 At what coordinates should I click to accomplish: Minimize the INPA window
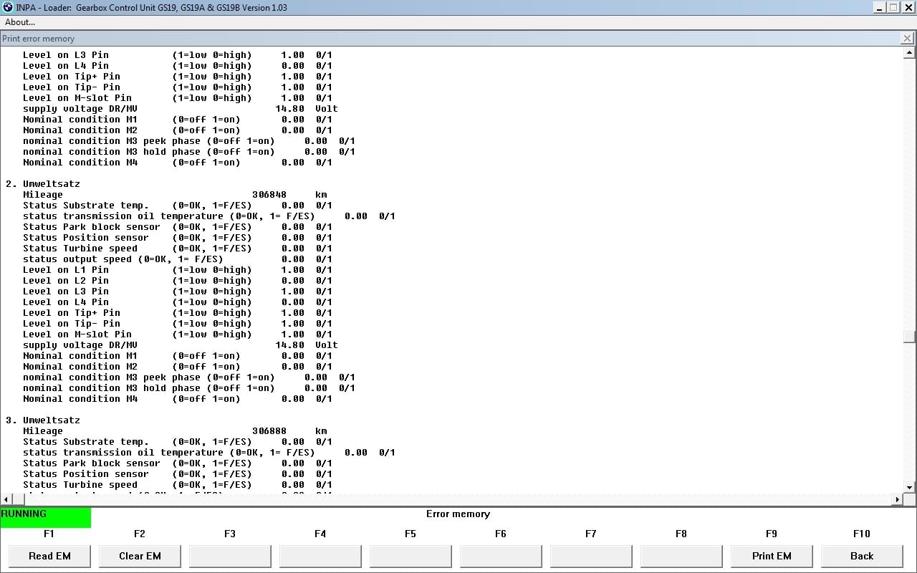point(879,7)
